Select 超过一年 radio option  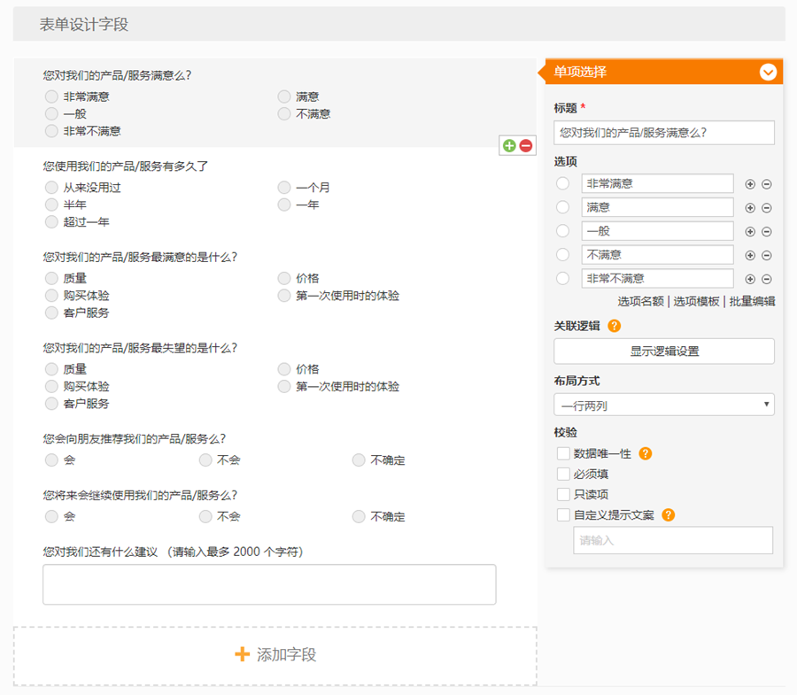[x=51, y=222]
